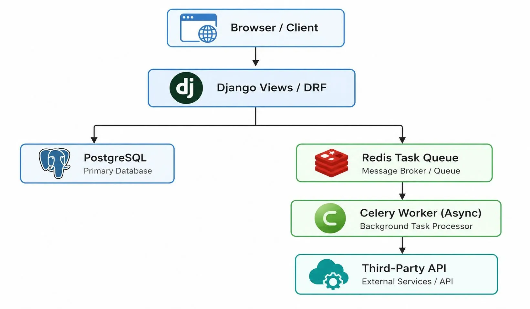530x309 pixels.
Task: Click the PostgreSQL elephant logo
Action: (x=55, y=163)
